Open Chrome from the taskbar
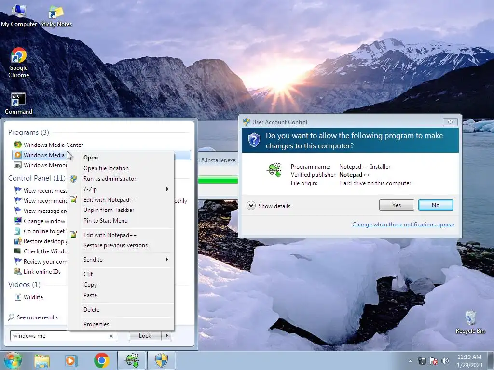494x370 pixels. (x=101, y=360)
